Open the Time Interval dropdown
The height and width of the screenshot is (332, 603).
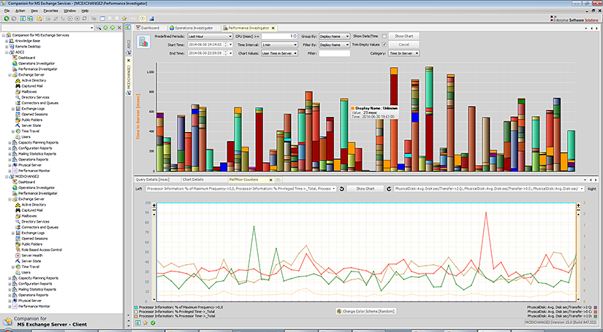pyautogui.click(x=280, y=45)
